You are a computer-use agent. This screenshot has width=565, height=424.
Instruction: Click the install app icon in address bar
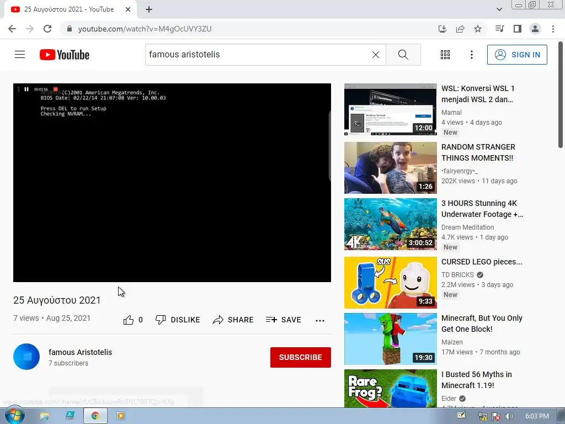point(443,29)
